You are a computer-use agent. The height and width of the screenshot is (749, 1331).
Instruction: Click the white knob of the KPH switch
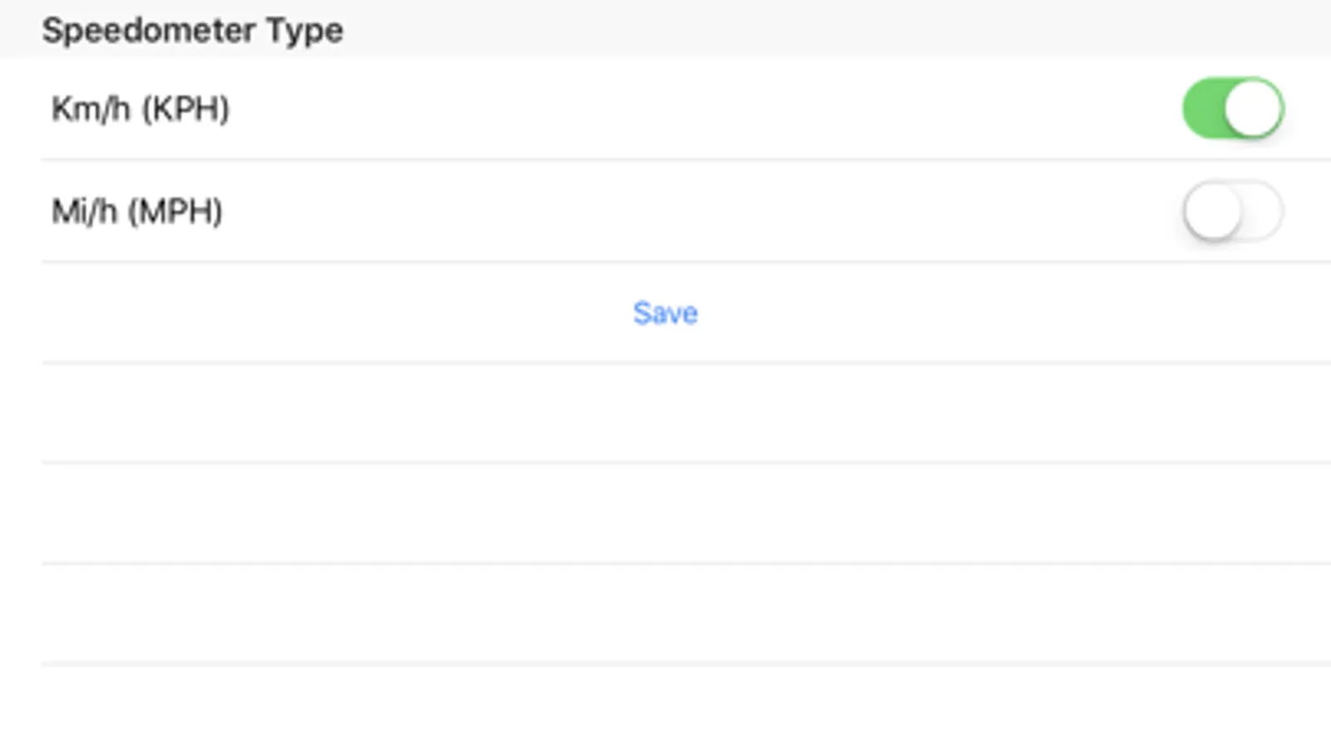pyautogui.click(x=1253, y=108)
